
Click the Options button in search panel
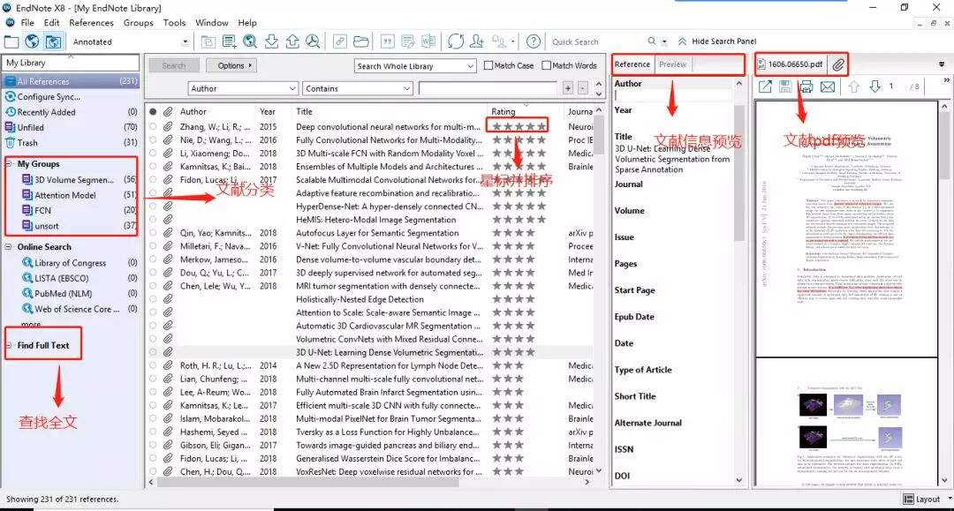click(x=231, y=65)
